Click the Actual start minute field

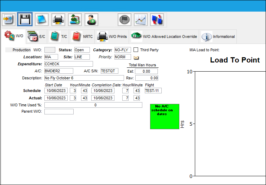(84, 98)
